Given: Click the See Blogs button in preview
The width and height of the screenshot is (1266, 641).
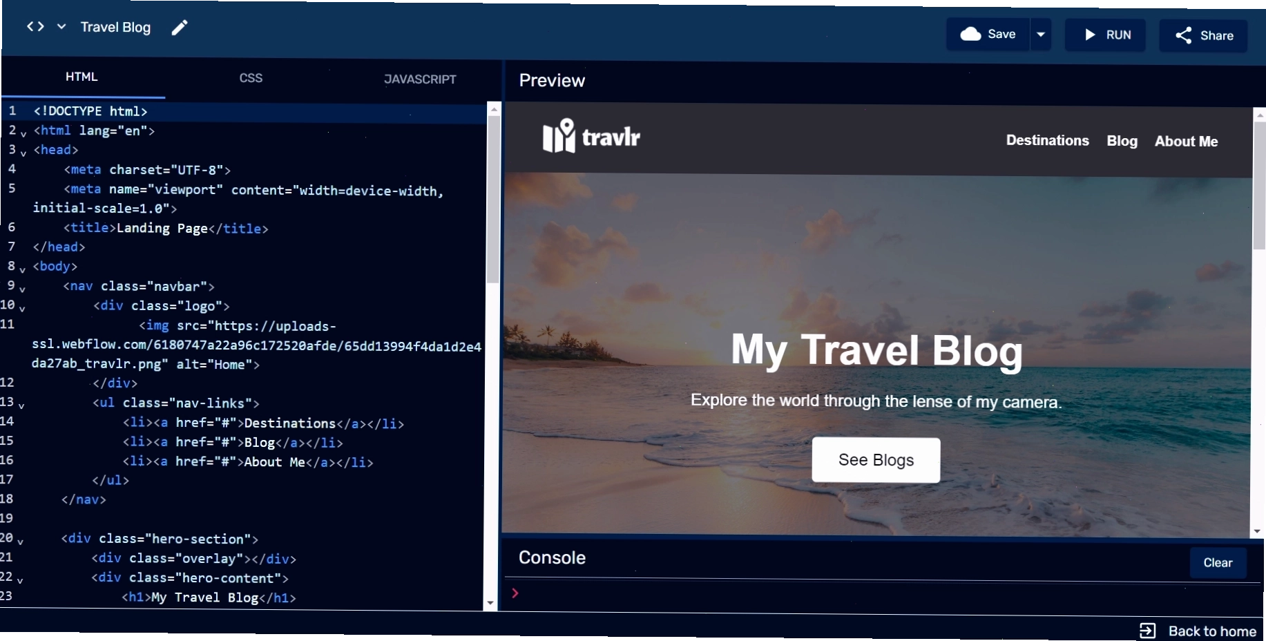Looking at the screenshot, I should (876, 460).
